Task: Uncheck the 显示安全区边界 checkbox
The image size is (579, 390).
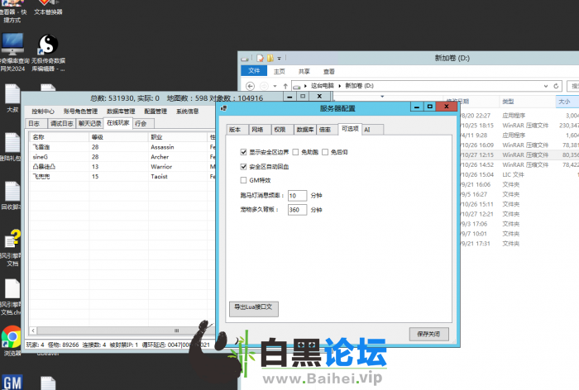Action: click(243, 153)
